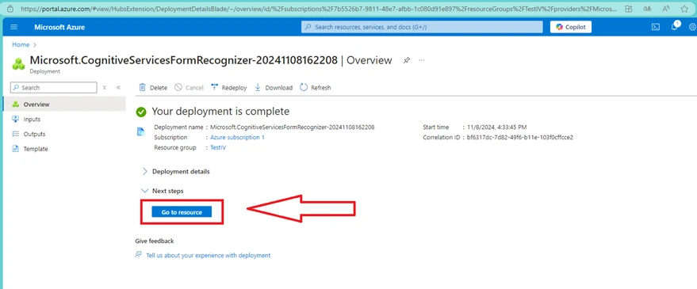
Task: Open the notifications bell
Action: [674, 27]
